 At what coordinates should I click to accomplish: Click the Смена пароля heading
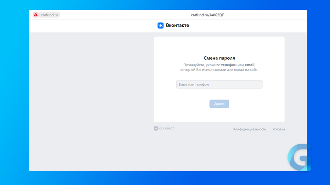tap(219, 58)
